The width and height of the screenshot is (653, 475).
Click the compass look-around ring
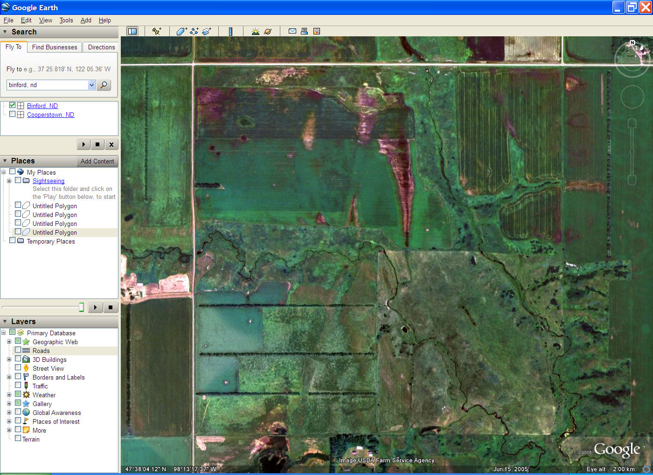coord(632,59)
